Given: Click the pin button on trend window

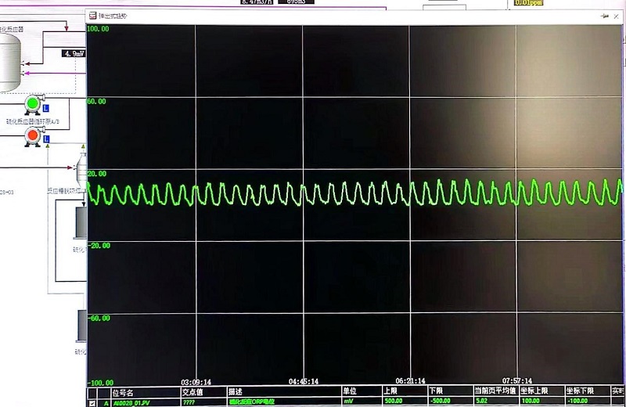Looking at the screenshot, I should [605, 16].
